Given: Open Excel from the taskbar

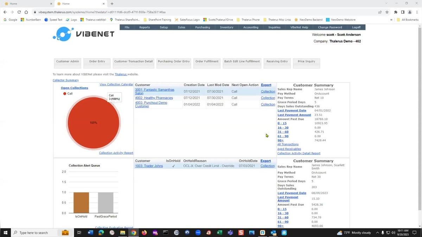Looking at the screenshot, I should coord(219,233).
